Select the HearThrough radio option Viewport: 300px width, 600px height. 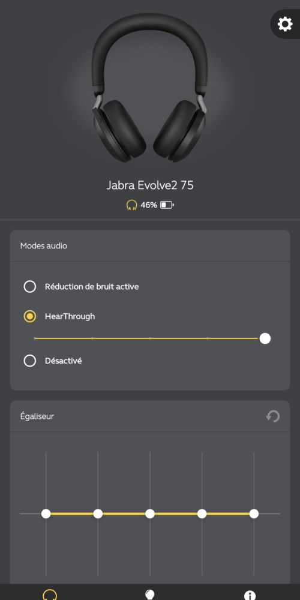[30, 316]
